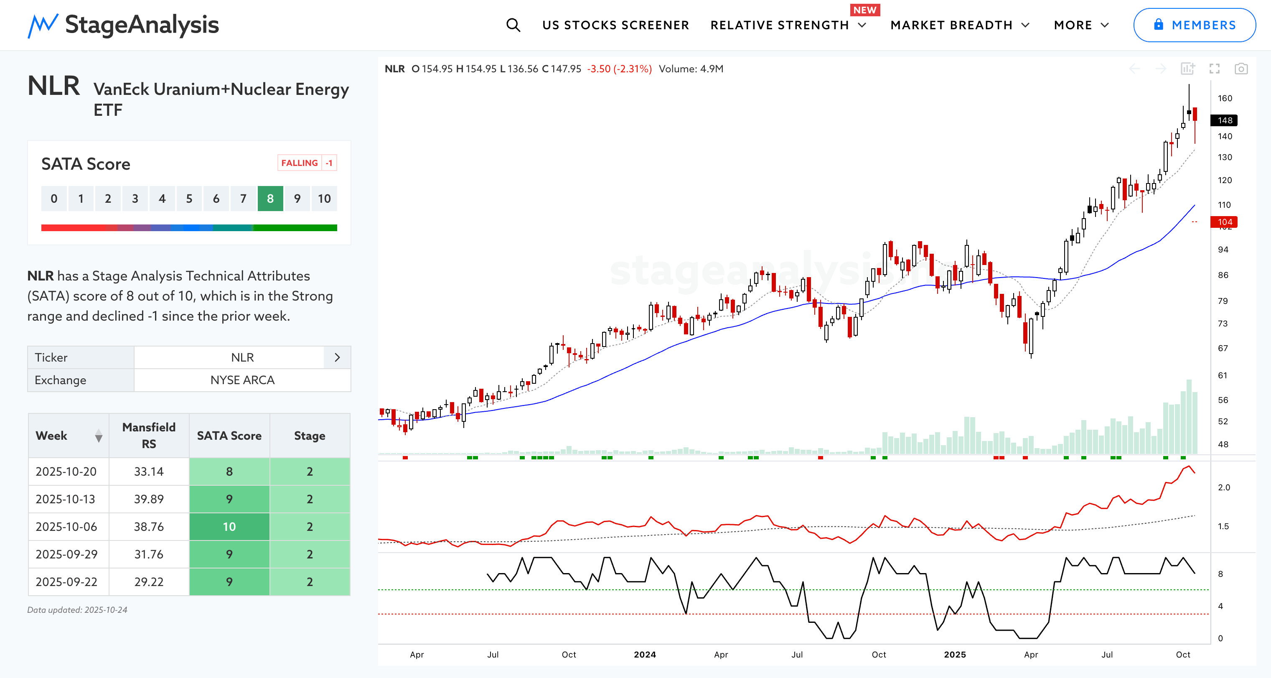This screenshot has height=678, width=1271.
Task: Open US Stocks Screener page
Action: pos(615,25)
